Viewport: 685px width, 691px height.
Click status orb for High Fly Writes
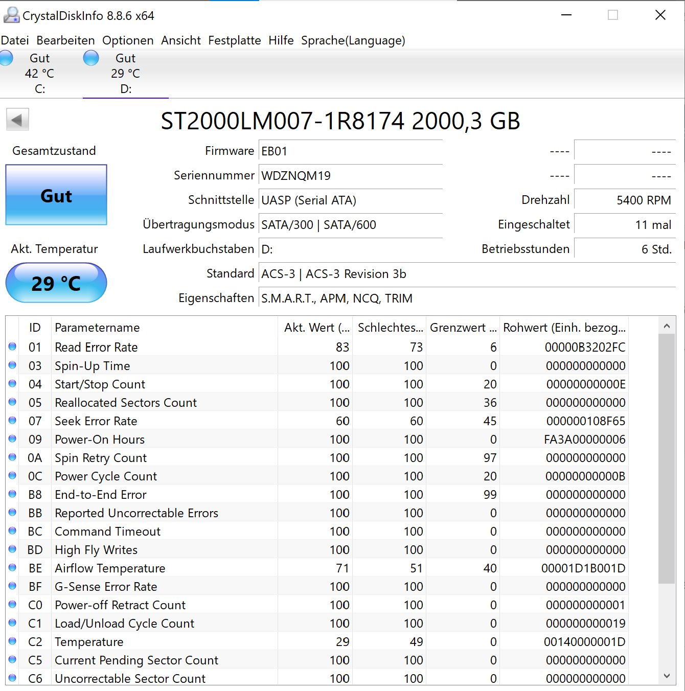[12, 549]
